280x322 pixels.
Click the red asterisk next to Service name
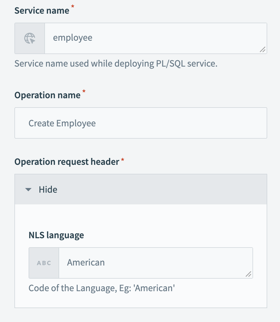(x=72, y=7)
